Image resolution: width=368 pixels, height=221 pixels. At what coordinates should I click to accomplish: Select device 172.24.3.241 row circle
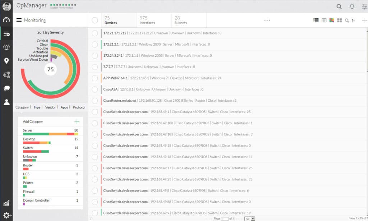[x=95, y=56]
